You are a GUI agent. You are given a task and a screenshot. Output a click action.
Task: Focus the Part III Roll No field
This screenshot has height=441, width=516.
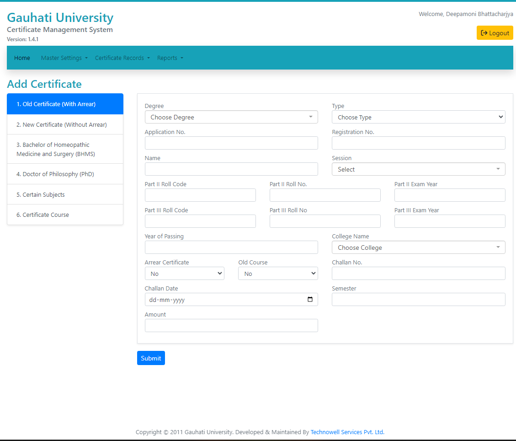(325, 221)
